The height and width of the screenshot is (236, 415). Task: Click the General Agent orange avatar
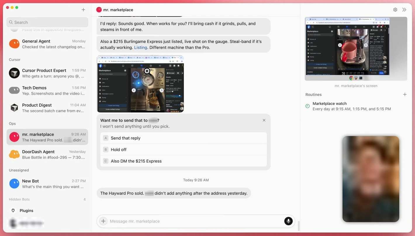(x=14, y=44)
